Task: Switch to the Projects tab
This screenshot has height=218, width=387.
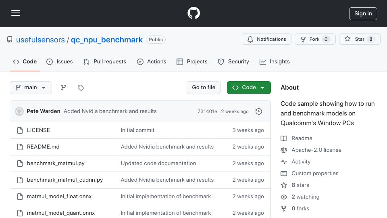Action: click(192, 61)
